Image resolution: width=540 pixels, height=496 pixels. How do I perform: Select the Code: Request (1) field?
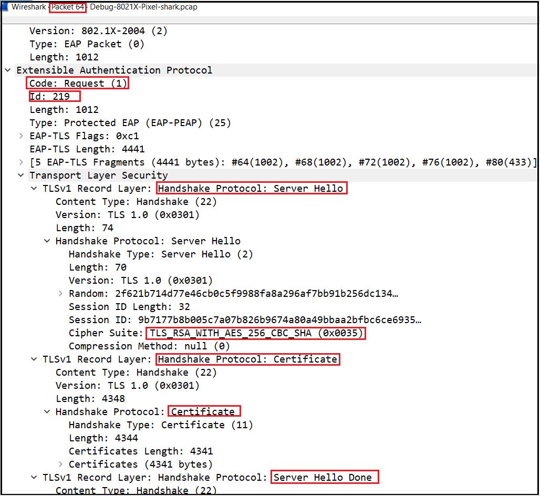(78, 82)
